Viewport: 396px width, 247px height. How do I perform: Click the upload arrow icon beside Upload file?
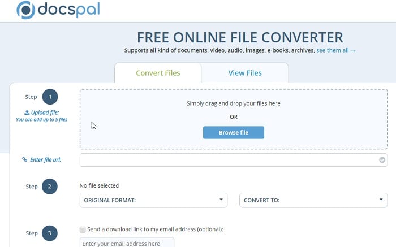(x=27, y=112)
